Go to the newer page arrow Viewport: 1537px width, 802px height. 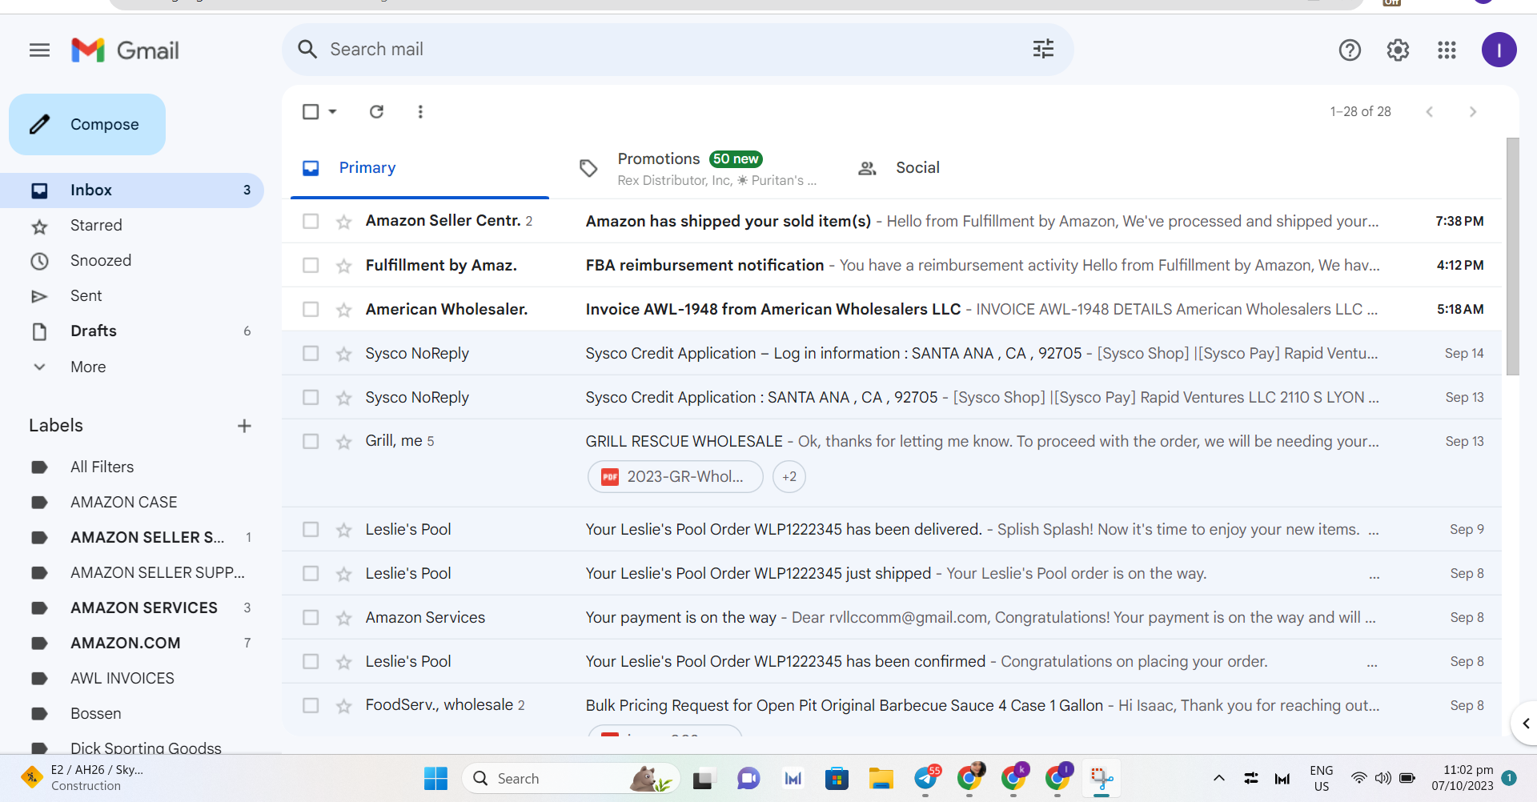point(1429,111)
